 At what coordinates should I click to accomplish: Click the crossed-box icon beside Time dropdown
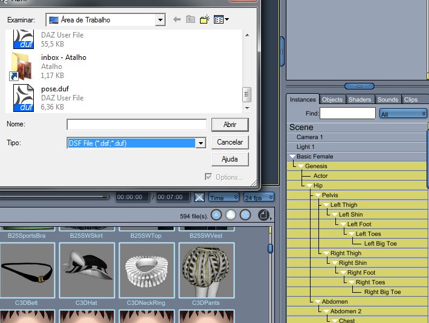pos(199,197)
